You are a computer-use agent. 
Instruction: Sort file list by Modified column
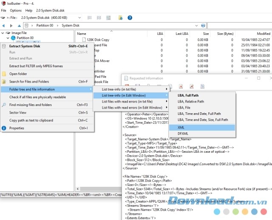click(263, 34)
